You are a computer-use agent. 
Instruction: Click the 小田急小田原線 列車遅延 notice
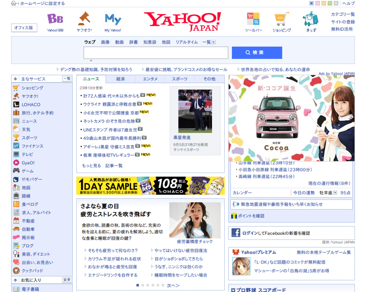(x=275, y=170)
